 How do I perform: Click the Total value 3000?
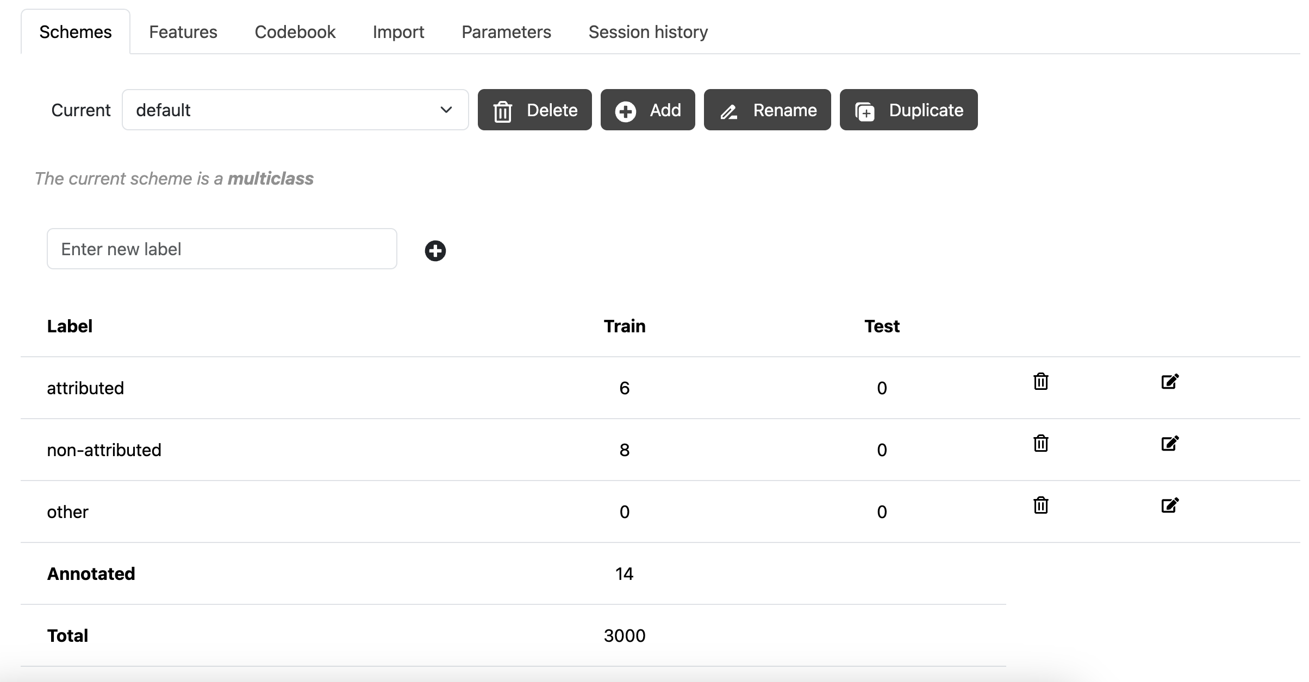[x=625, y=636]
